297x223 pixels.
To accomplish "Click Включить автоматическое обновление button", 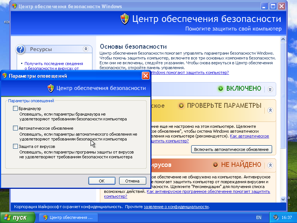I will tap(231, 149).
